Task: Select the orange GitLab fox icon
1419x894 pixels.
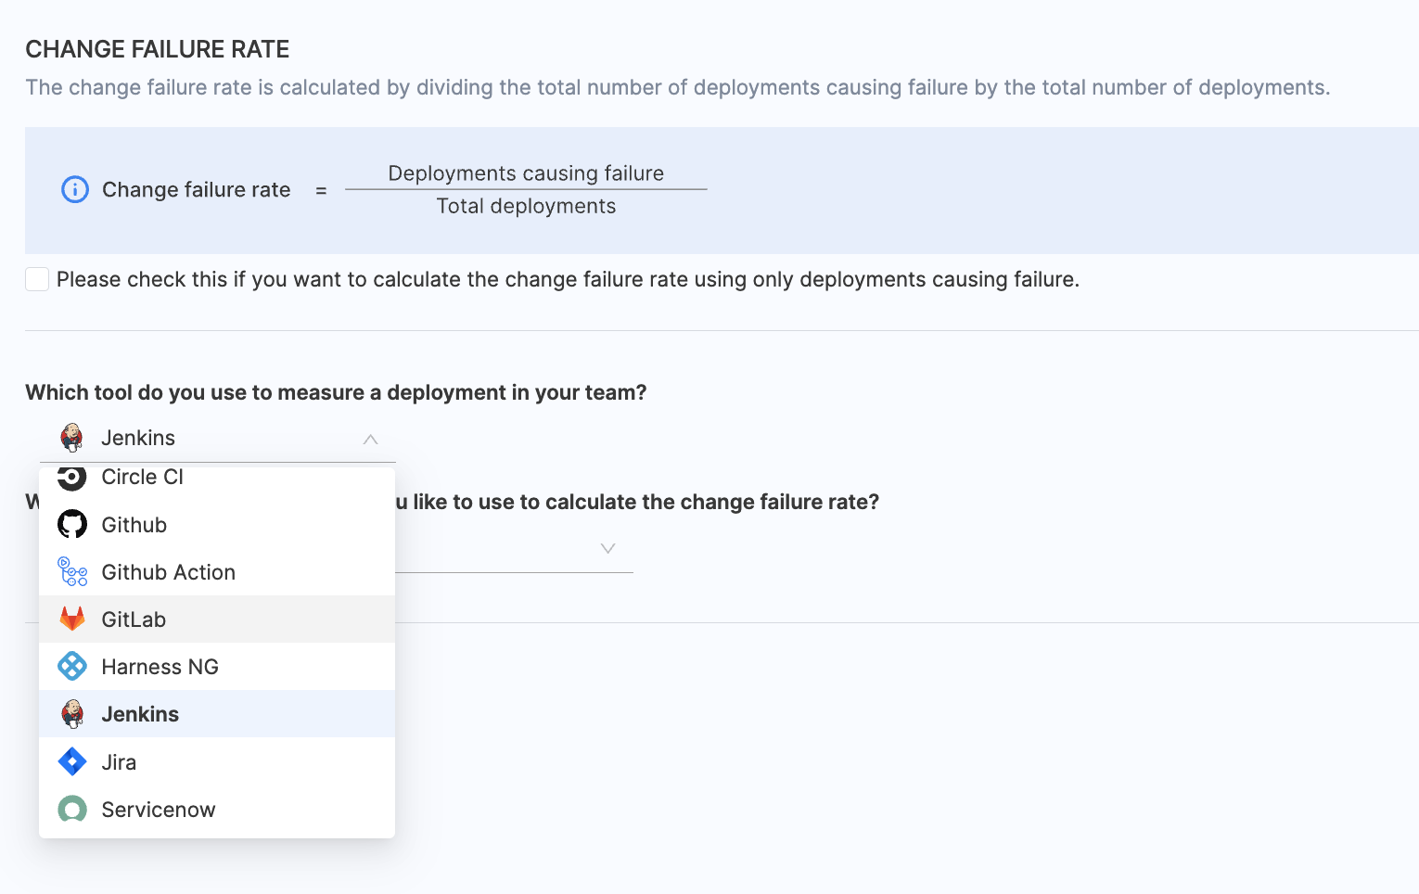Action: tap(71, 619)
